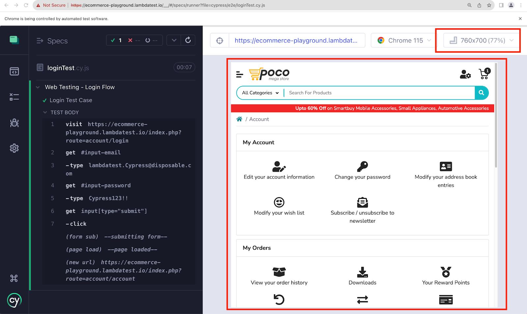Click the store search magnifier button
This screenshot has width=527, height=314.
[481, 93]
